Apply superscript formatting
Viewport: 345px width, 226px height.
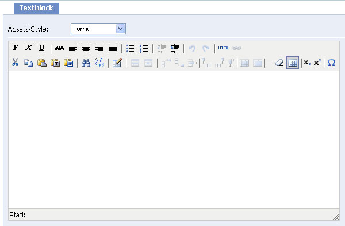point(317,63)
